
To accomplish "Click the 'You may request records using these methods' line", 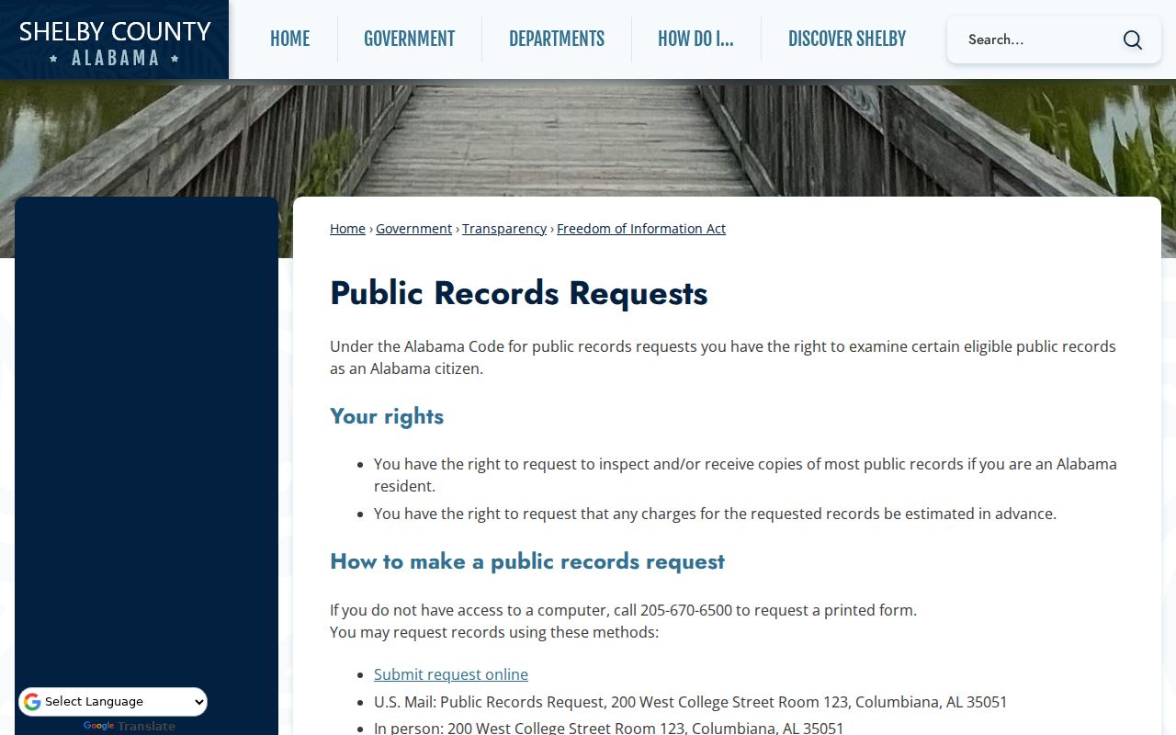I will (494, 632).
